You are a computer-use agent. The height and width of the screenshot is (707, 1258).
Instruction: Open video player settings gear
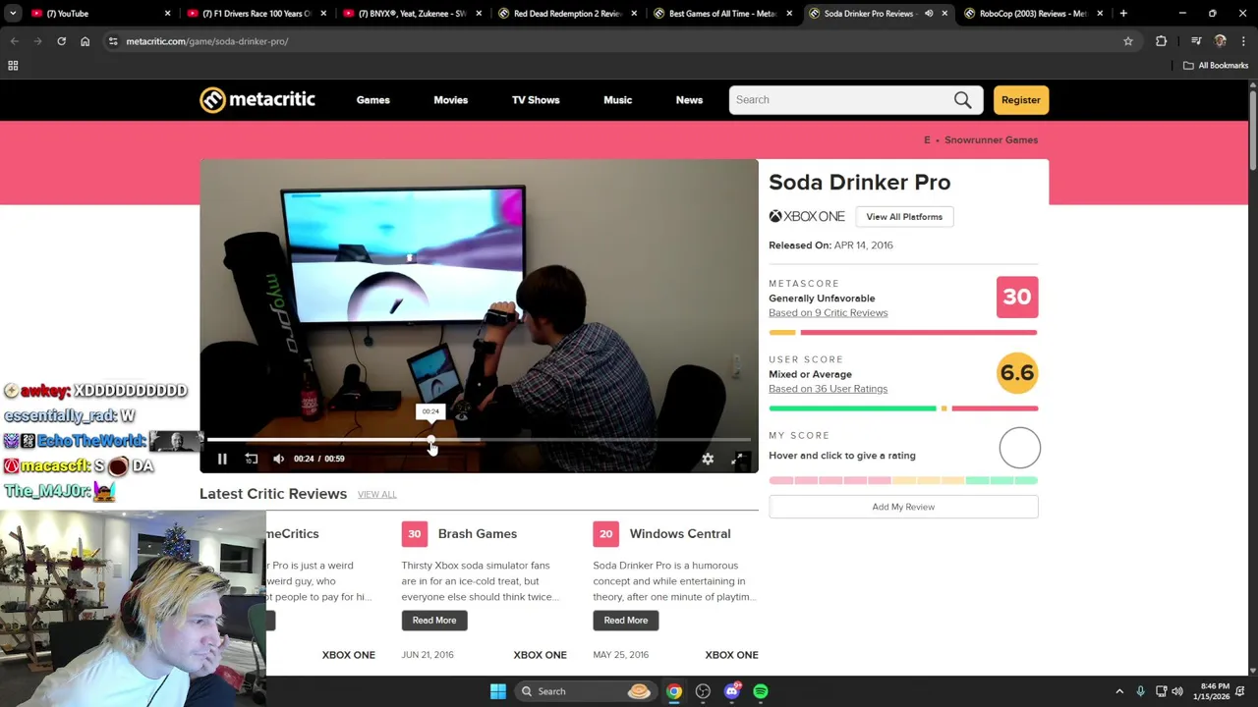tap(708, 459)
